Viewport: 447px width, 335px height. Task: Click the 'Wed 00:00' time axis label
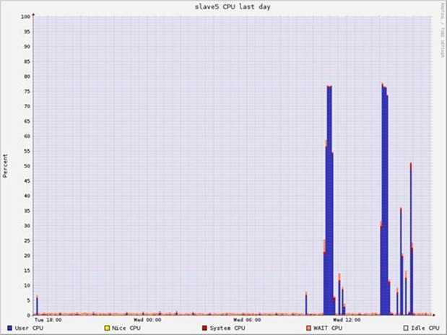(147, 320)
